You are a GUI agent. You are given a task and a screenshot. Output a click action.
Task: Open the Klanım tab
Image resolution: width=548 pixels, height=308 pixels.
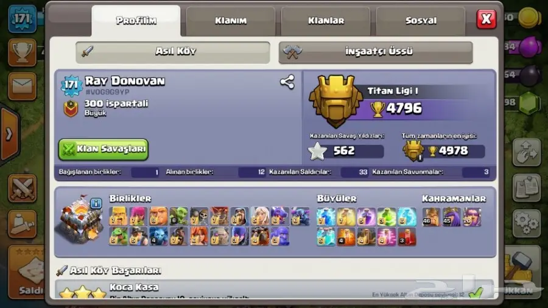click(231, 21)
